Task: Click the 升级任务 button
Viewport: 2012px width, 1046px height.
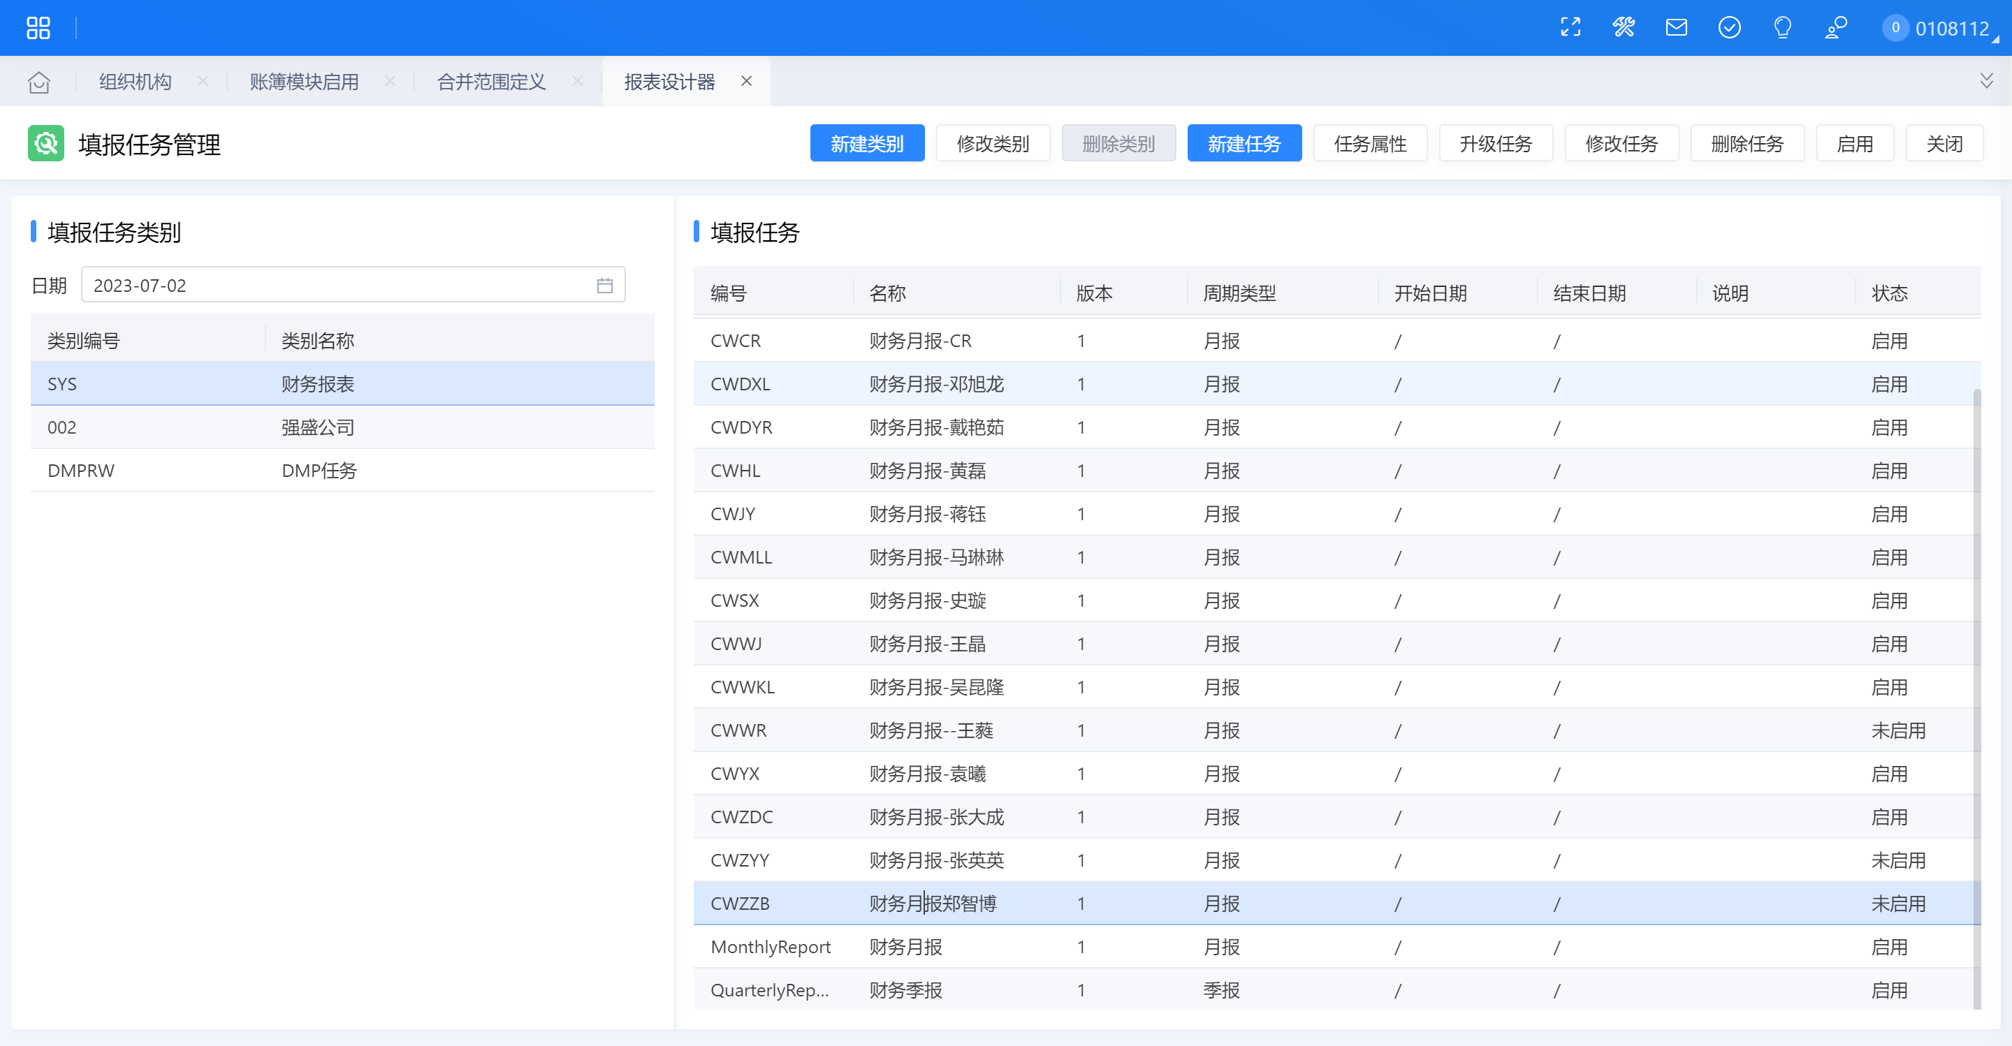Action: (x=1496, y=144)
